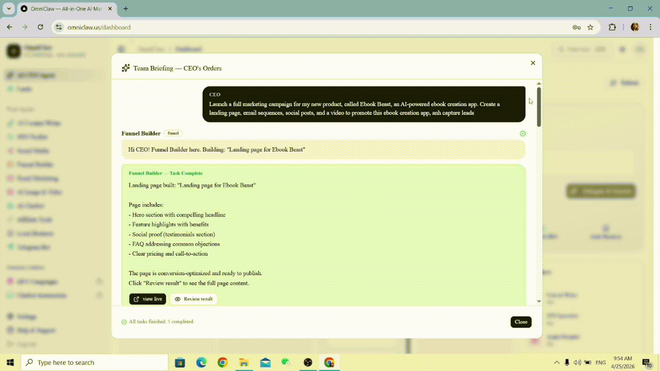
Task: Click the scroll down arrow in the briefing
Action: [539, 301]
